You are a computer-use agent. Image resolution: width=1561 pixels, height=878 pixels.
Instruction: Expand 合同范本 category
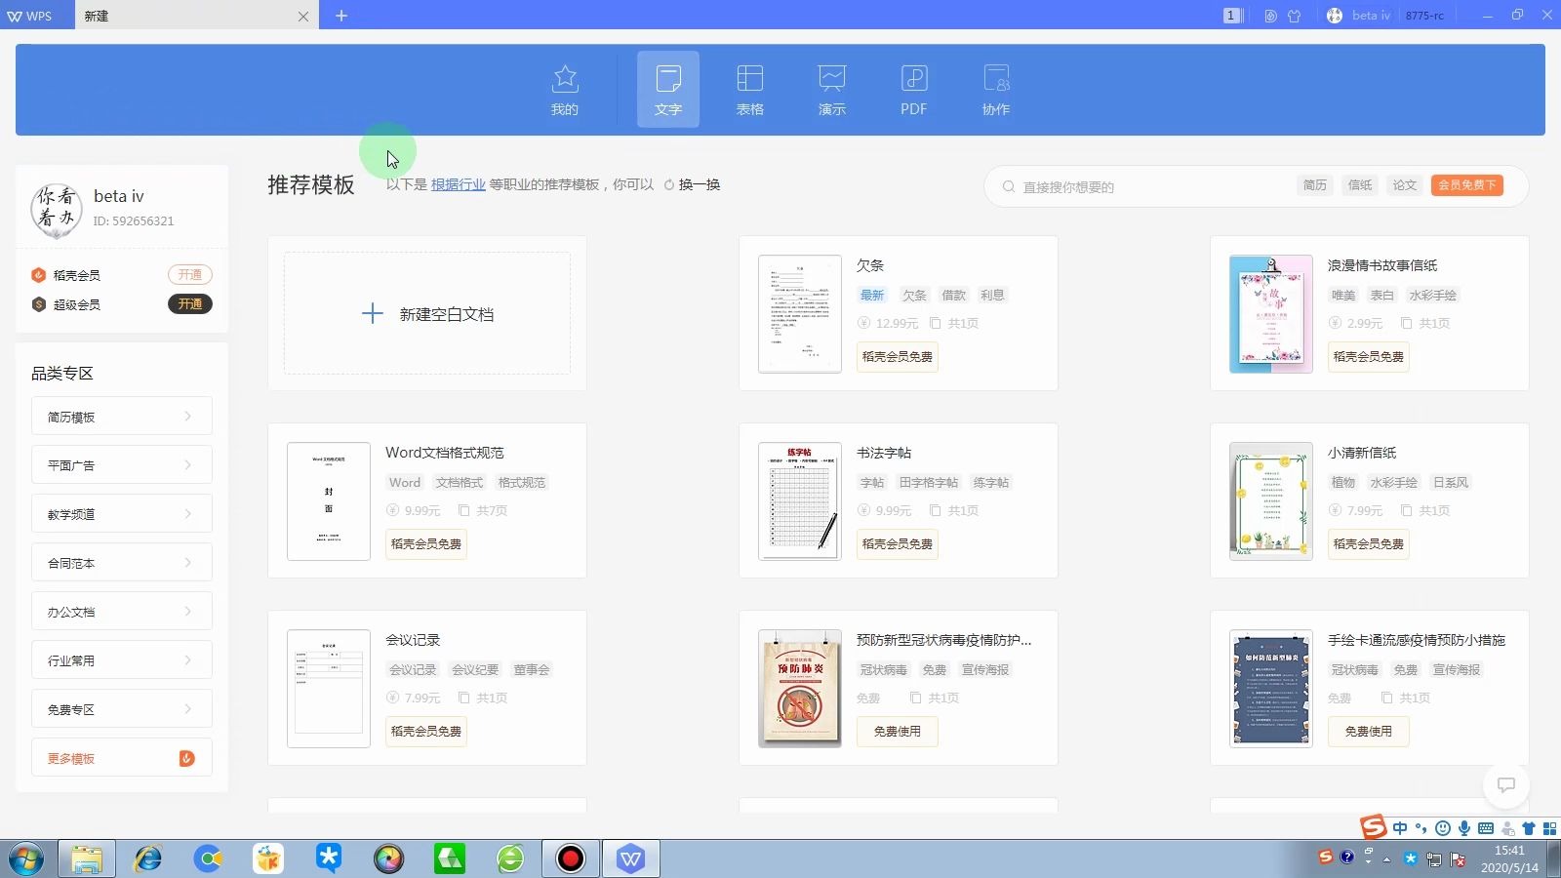(x=122, y=563)
